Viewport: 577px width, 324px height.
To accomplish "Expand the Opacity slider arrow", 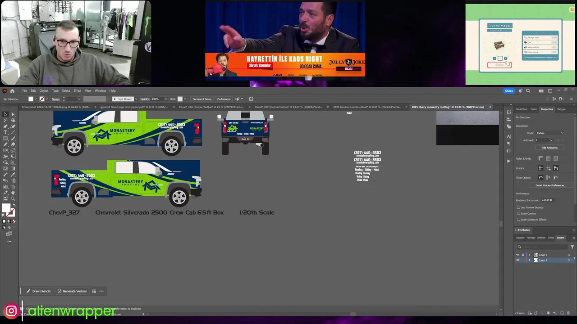I will click(165, 99).
